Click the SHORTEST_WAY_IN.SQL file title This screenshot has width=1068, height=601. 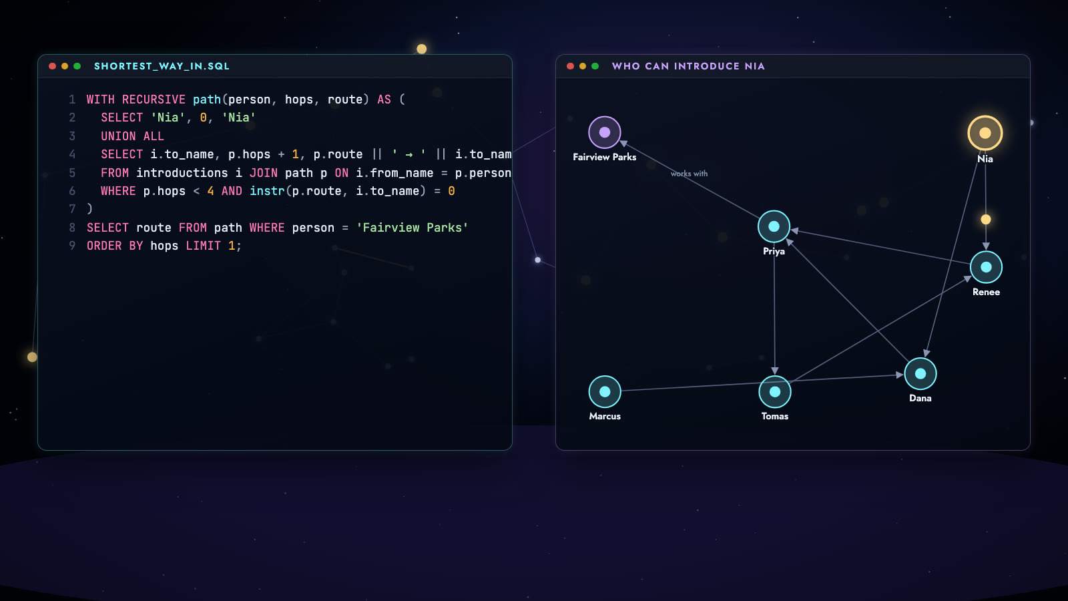tap(162, 66)
